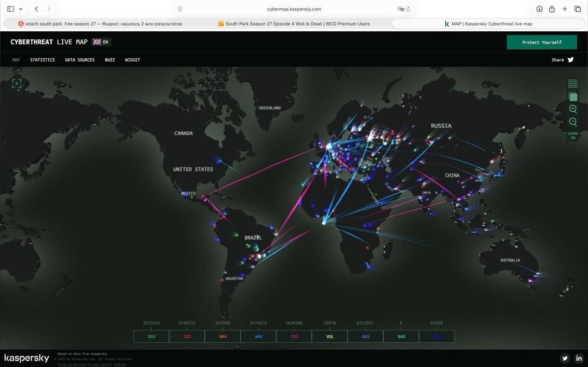
Task: Open a new tab with the plus icon
Action: [x=564, y=9]
